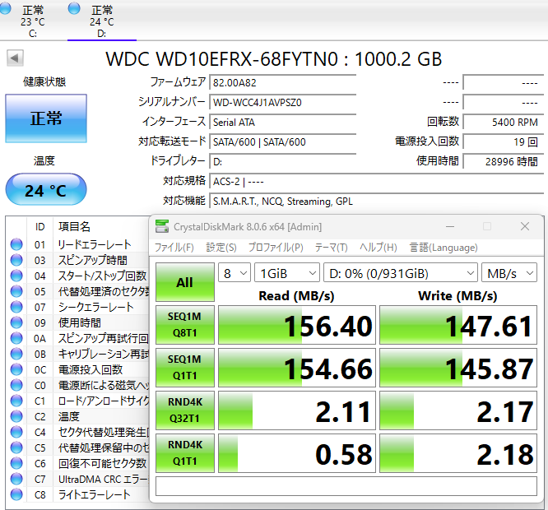Click the empty comment field below results

coord(346,486)
